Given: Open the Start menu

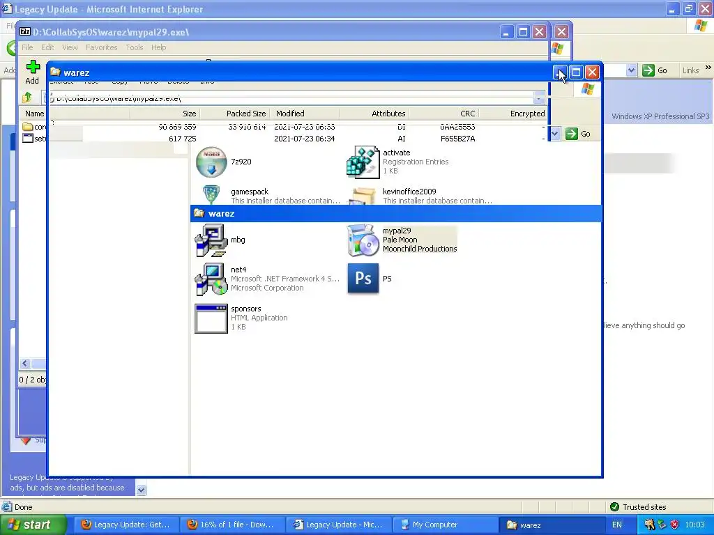Looking at the screenshot, I should point(33,525).
